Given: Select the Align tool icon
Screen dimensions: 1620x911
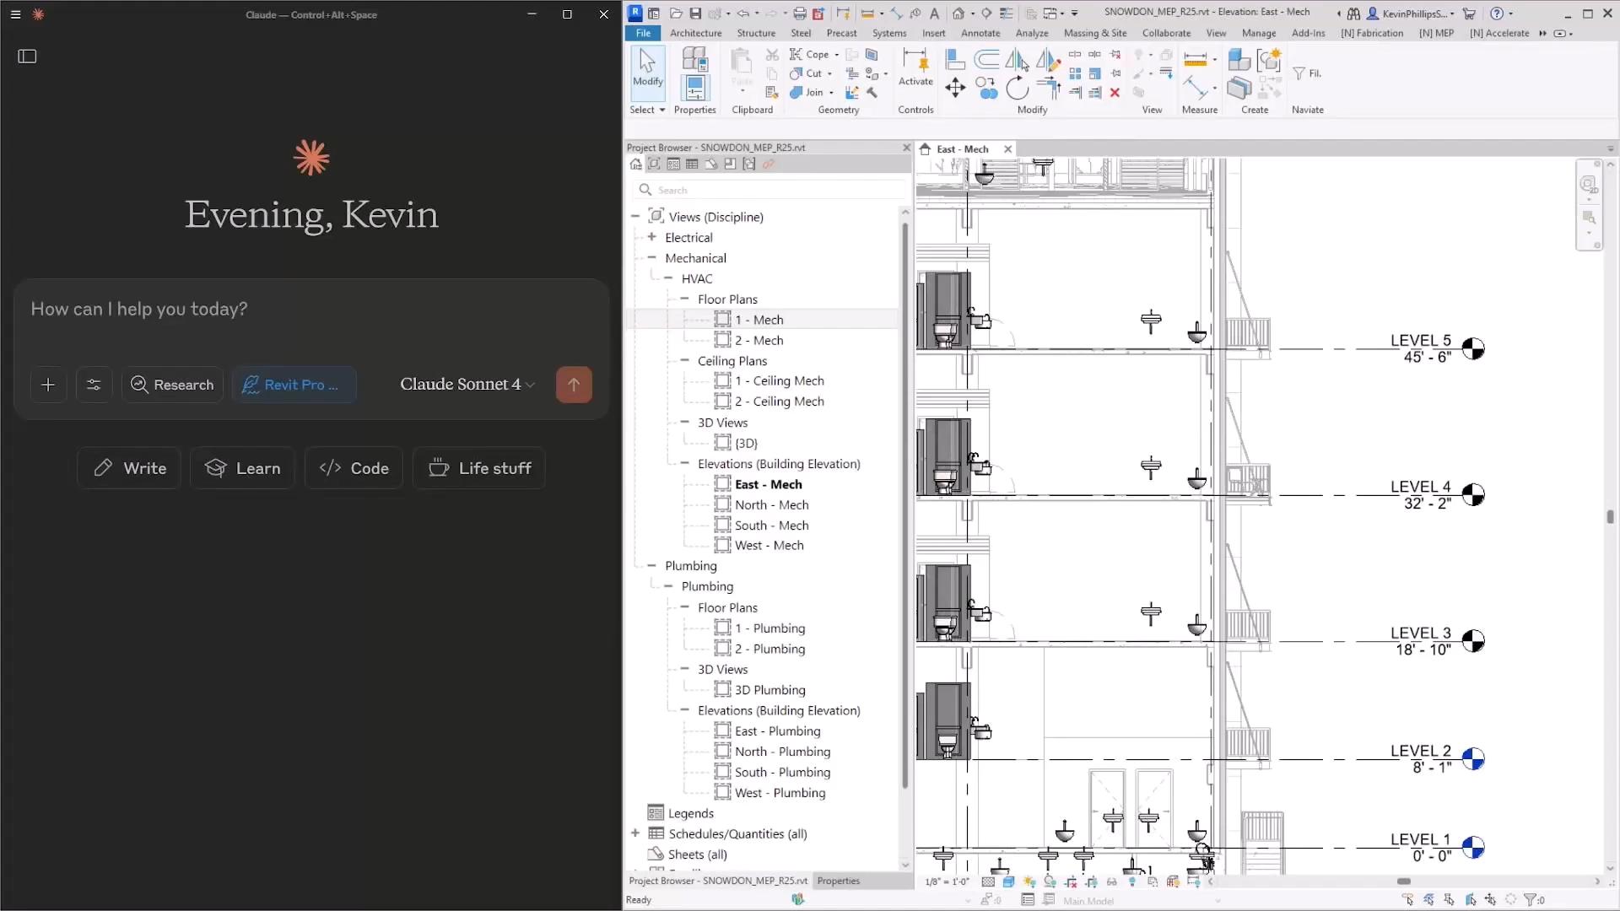Looking at the screenshot, I should (x=955, y=59).
